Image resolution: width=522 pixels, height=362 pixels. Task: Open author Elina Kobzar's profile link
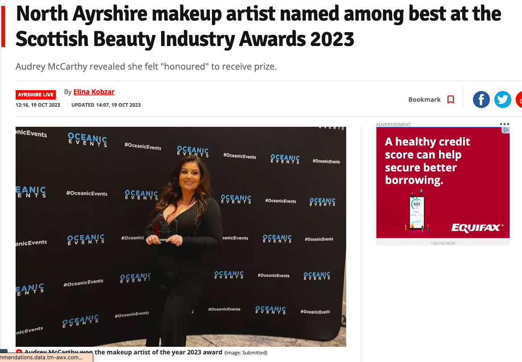[94, 92]
